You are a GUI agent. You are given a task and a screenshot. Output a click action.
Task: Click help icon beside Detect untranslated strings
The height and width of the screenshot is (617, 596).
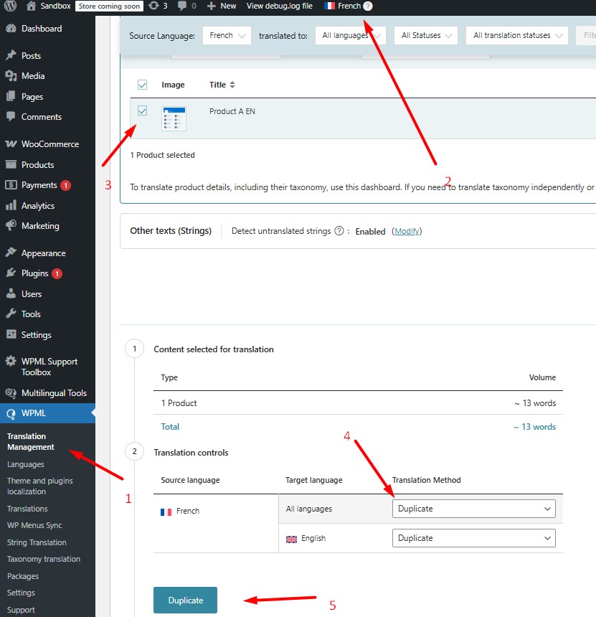point(339,231)
